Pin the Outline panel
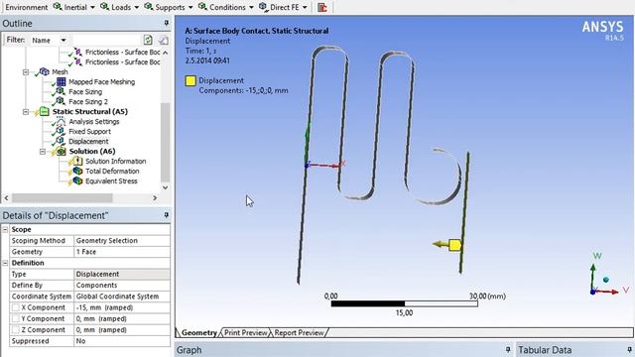 (166, 24)
